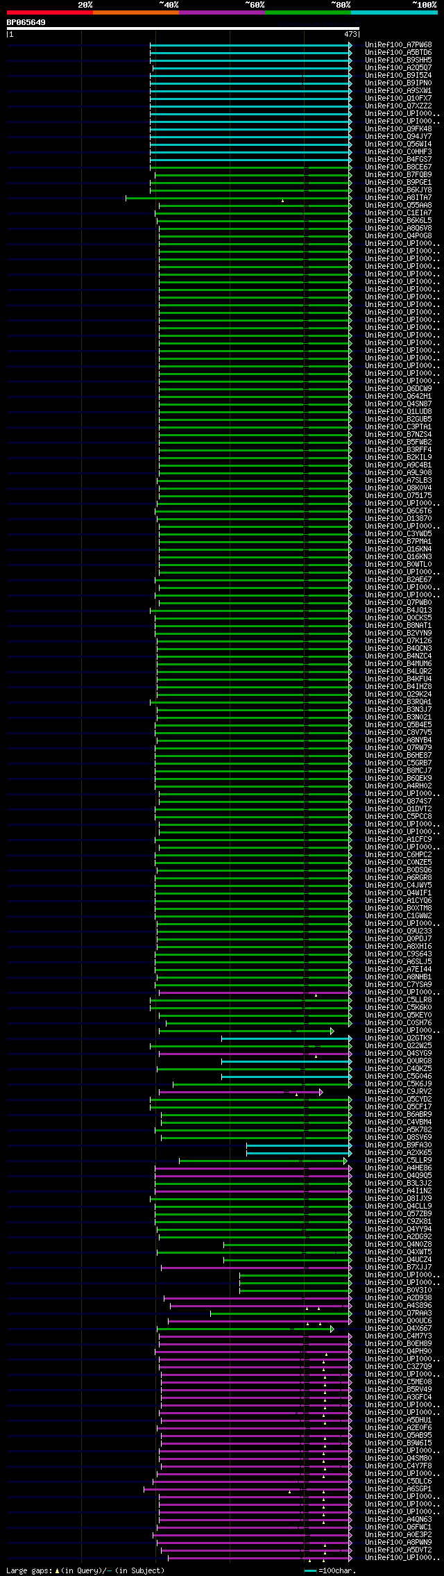Screen dimensions: 444x1576
Task: Open hit UniRef100_B9I5Z4
Action: click(x=398, y=76)
